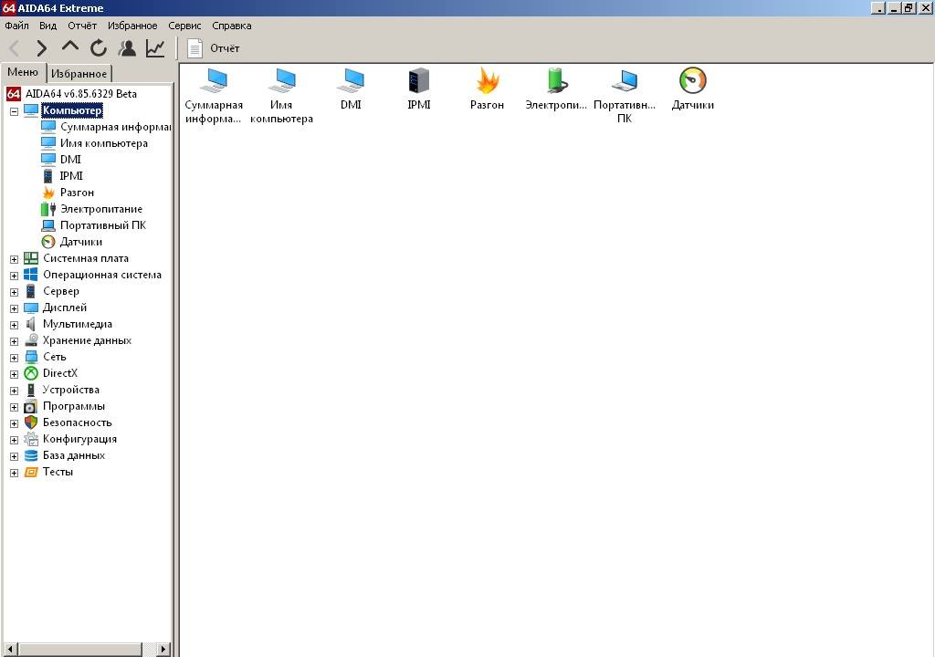Image resolution: width=935 pixels, height=657 pixels.
Task: Expand the Операционная система node
Action: point(15,276)
